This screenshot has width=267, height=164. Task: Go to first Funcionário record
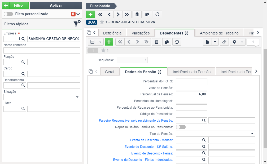[100, 15]
